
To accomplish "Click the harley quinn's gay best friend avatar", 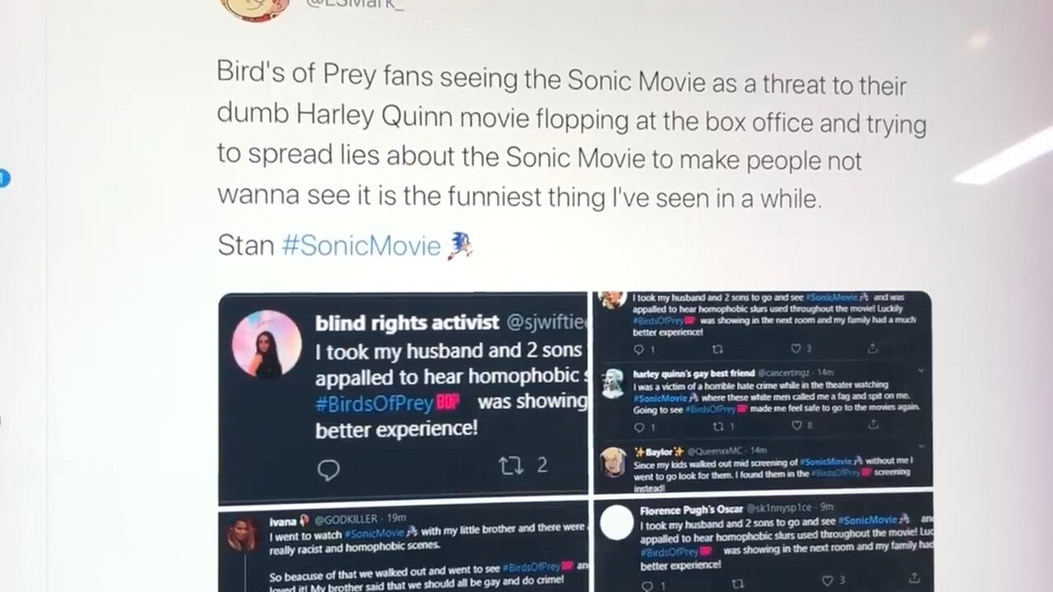I will click(x=613, y=382).
